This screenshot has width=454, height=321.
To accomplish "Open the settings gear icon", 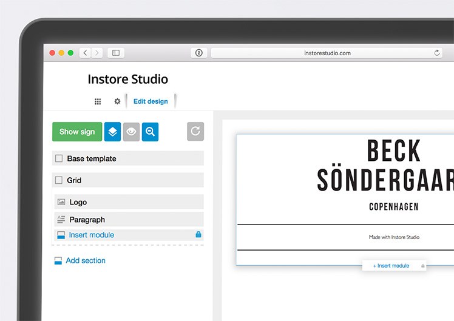I will [x=117, y=101].
